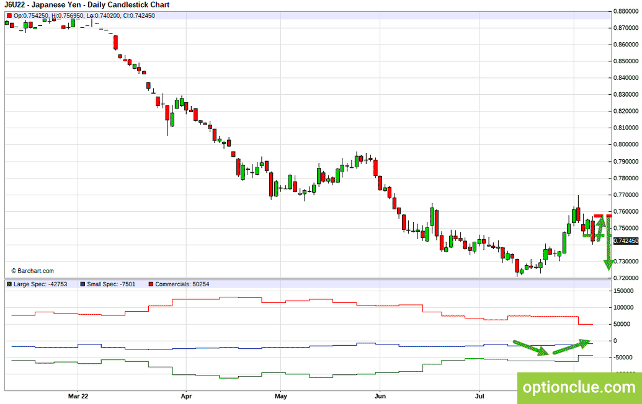Image resolution: width=642 pixels, height=404 pixels.
Task: Select the Small Spec: -7501 legend label
Action: point(111,284)
